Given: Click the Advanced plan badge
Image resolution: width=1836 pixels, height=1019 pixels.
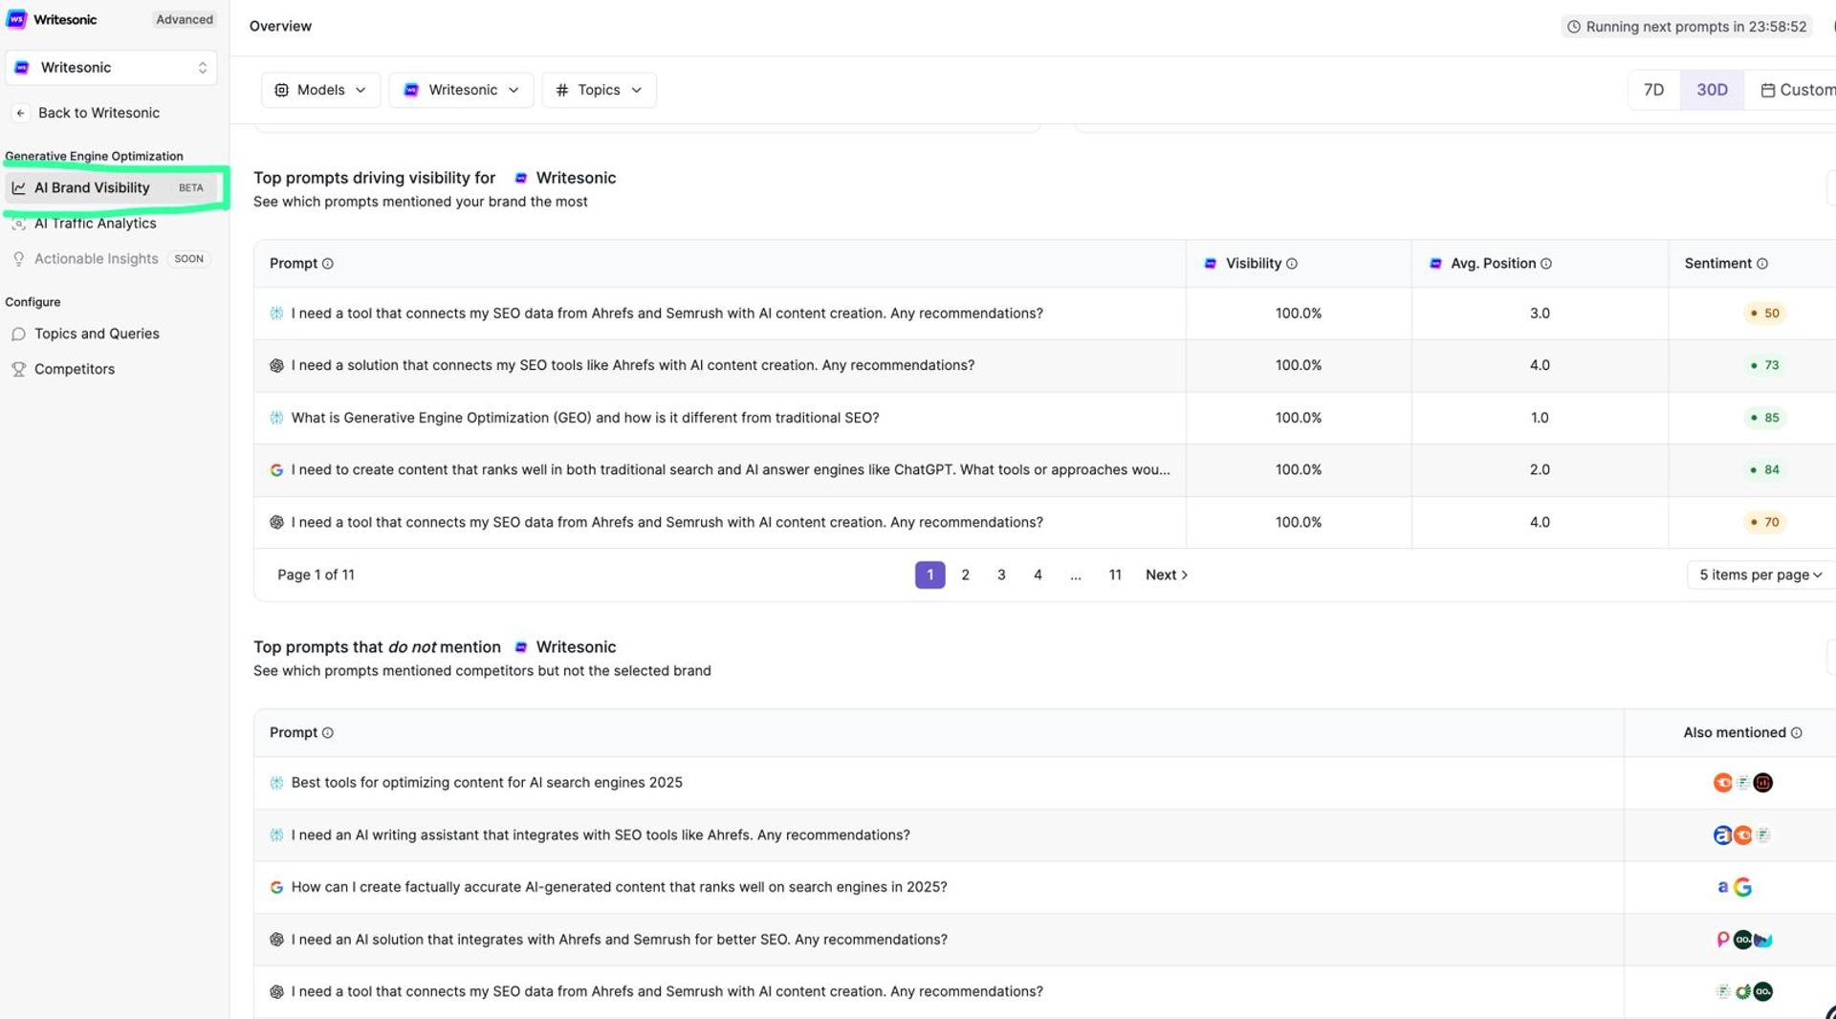Looking at the screenshot, I should (x=185, y=19).
